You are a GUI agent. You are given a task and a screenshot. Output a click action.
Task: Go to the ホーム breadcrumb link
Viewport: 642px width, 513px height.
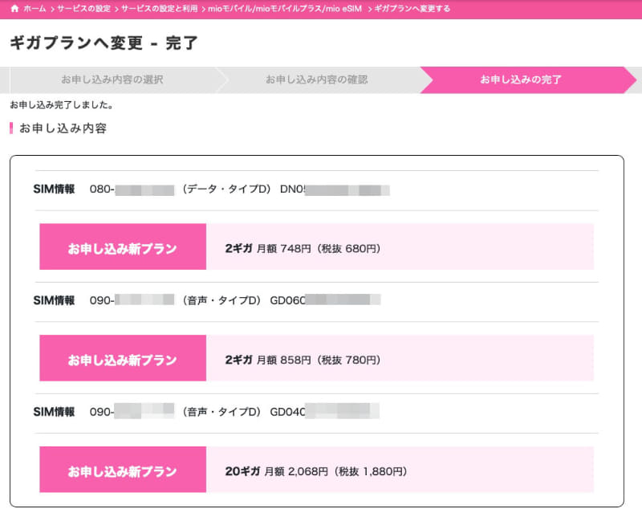pyautogui.click(x=35, y=9)
